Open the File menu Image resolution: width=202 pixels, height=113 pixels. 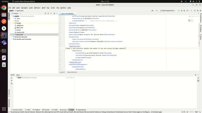pos(10,8)
